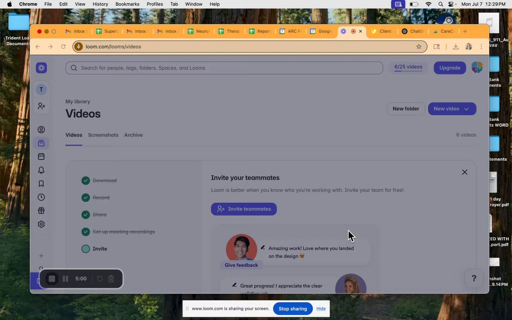Open the Apple menu

coord(9,4)
